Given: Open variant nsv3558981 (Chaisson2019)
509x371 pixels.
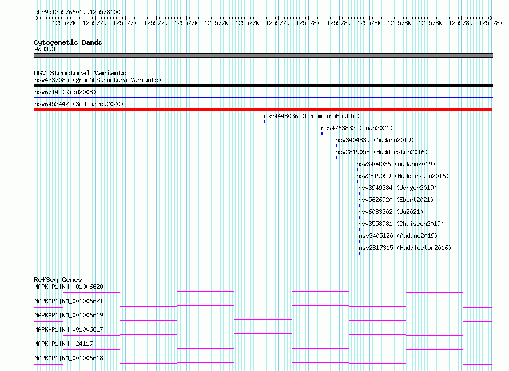Looking at the screenshot, I should tap(401, 224).
